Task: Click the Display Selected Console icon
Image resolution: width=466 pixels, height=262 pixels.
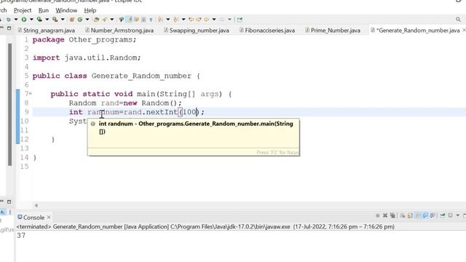Action: (450, 215)
